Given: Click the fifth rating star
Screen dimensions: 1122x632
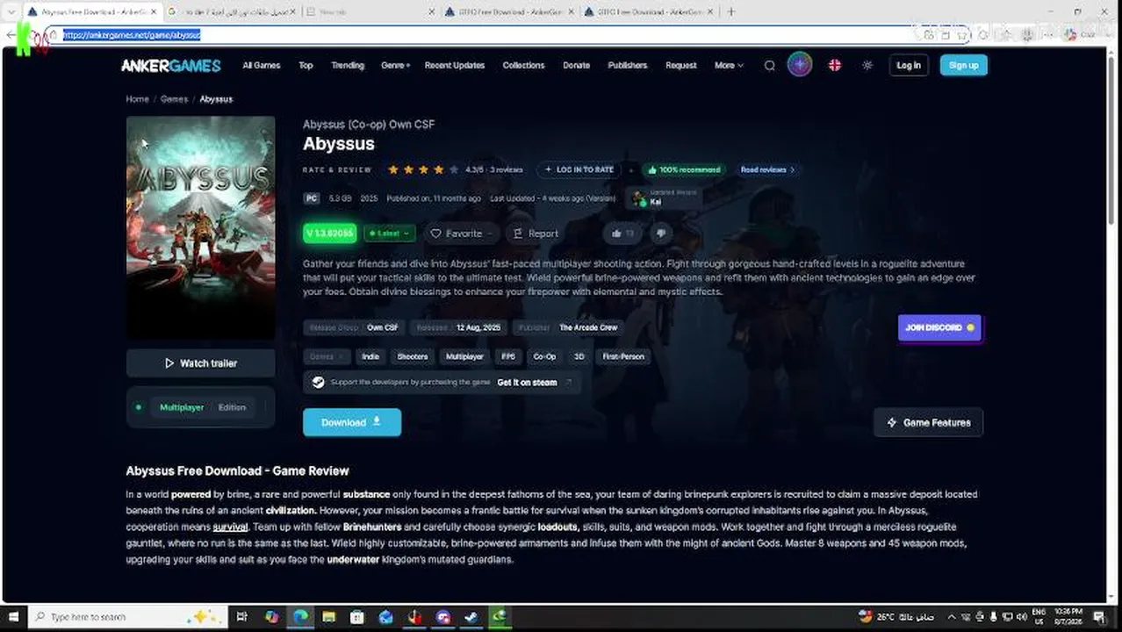Looking at the screenshot, I should pyautogui.click(x=454, y=169).
